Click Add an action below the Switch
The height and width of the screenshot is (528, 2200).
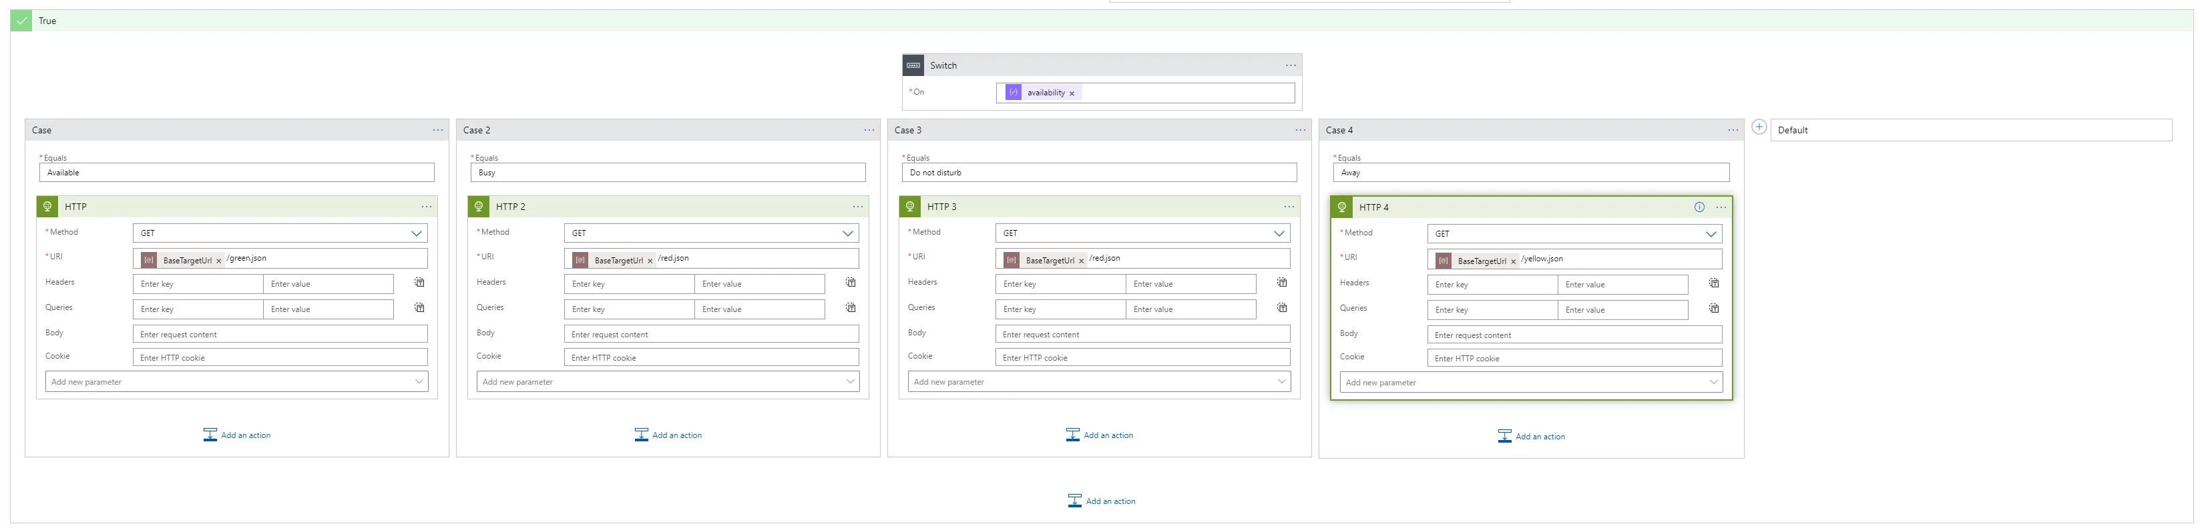point(1102,501)
